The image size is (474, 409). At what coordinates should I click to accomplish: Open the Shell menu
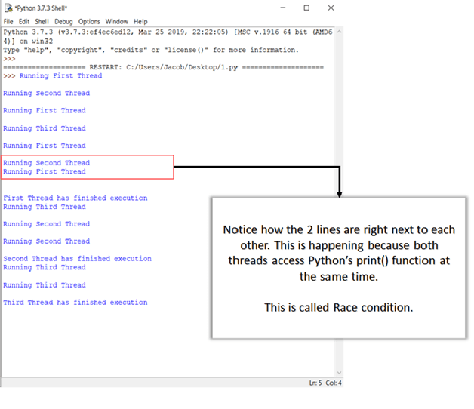[x=42, y=22]
